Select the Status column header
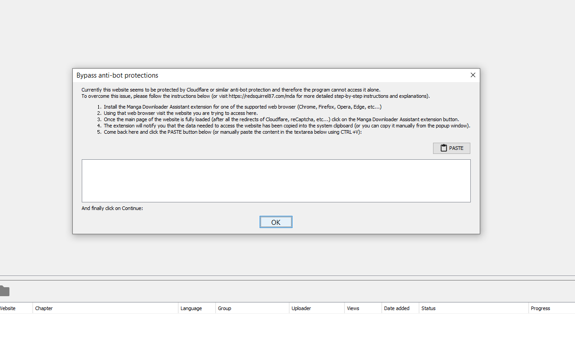575x359 pixels. tap(429, 308)
